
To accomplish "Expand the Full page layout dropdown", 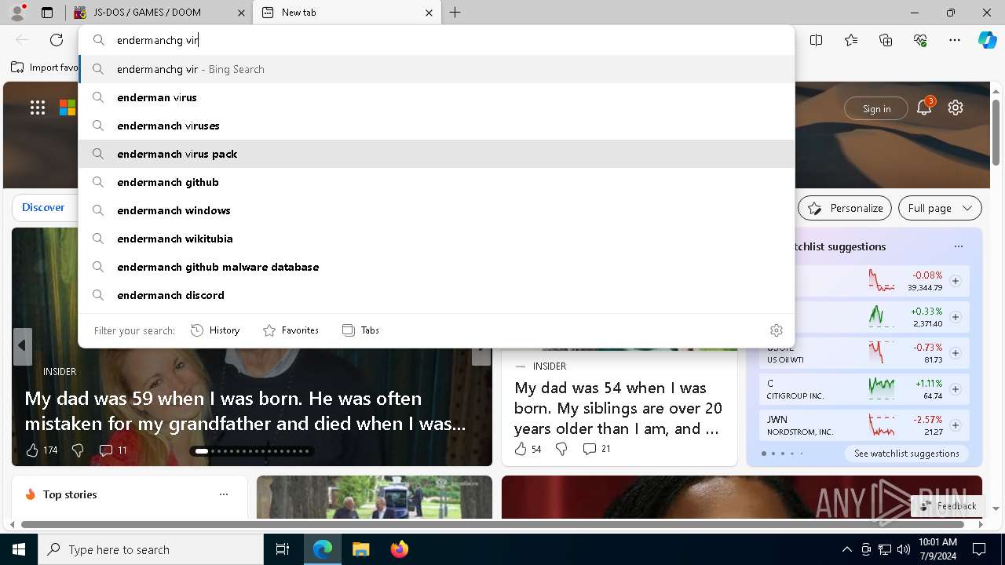I will click(x=940, y=208).
